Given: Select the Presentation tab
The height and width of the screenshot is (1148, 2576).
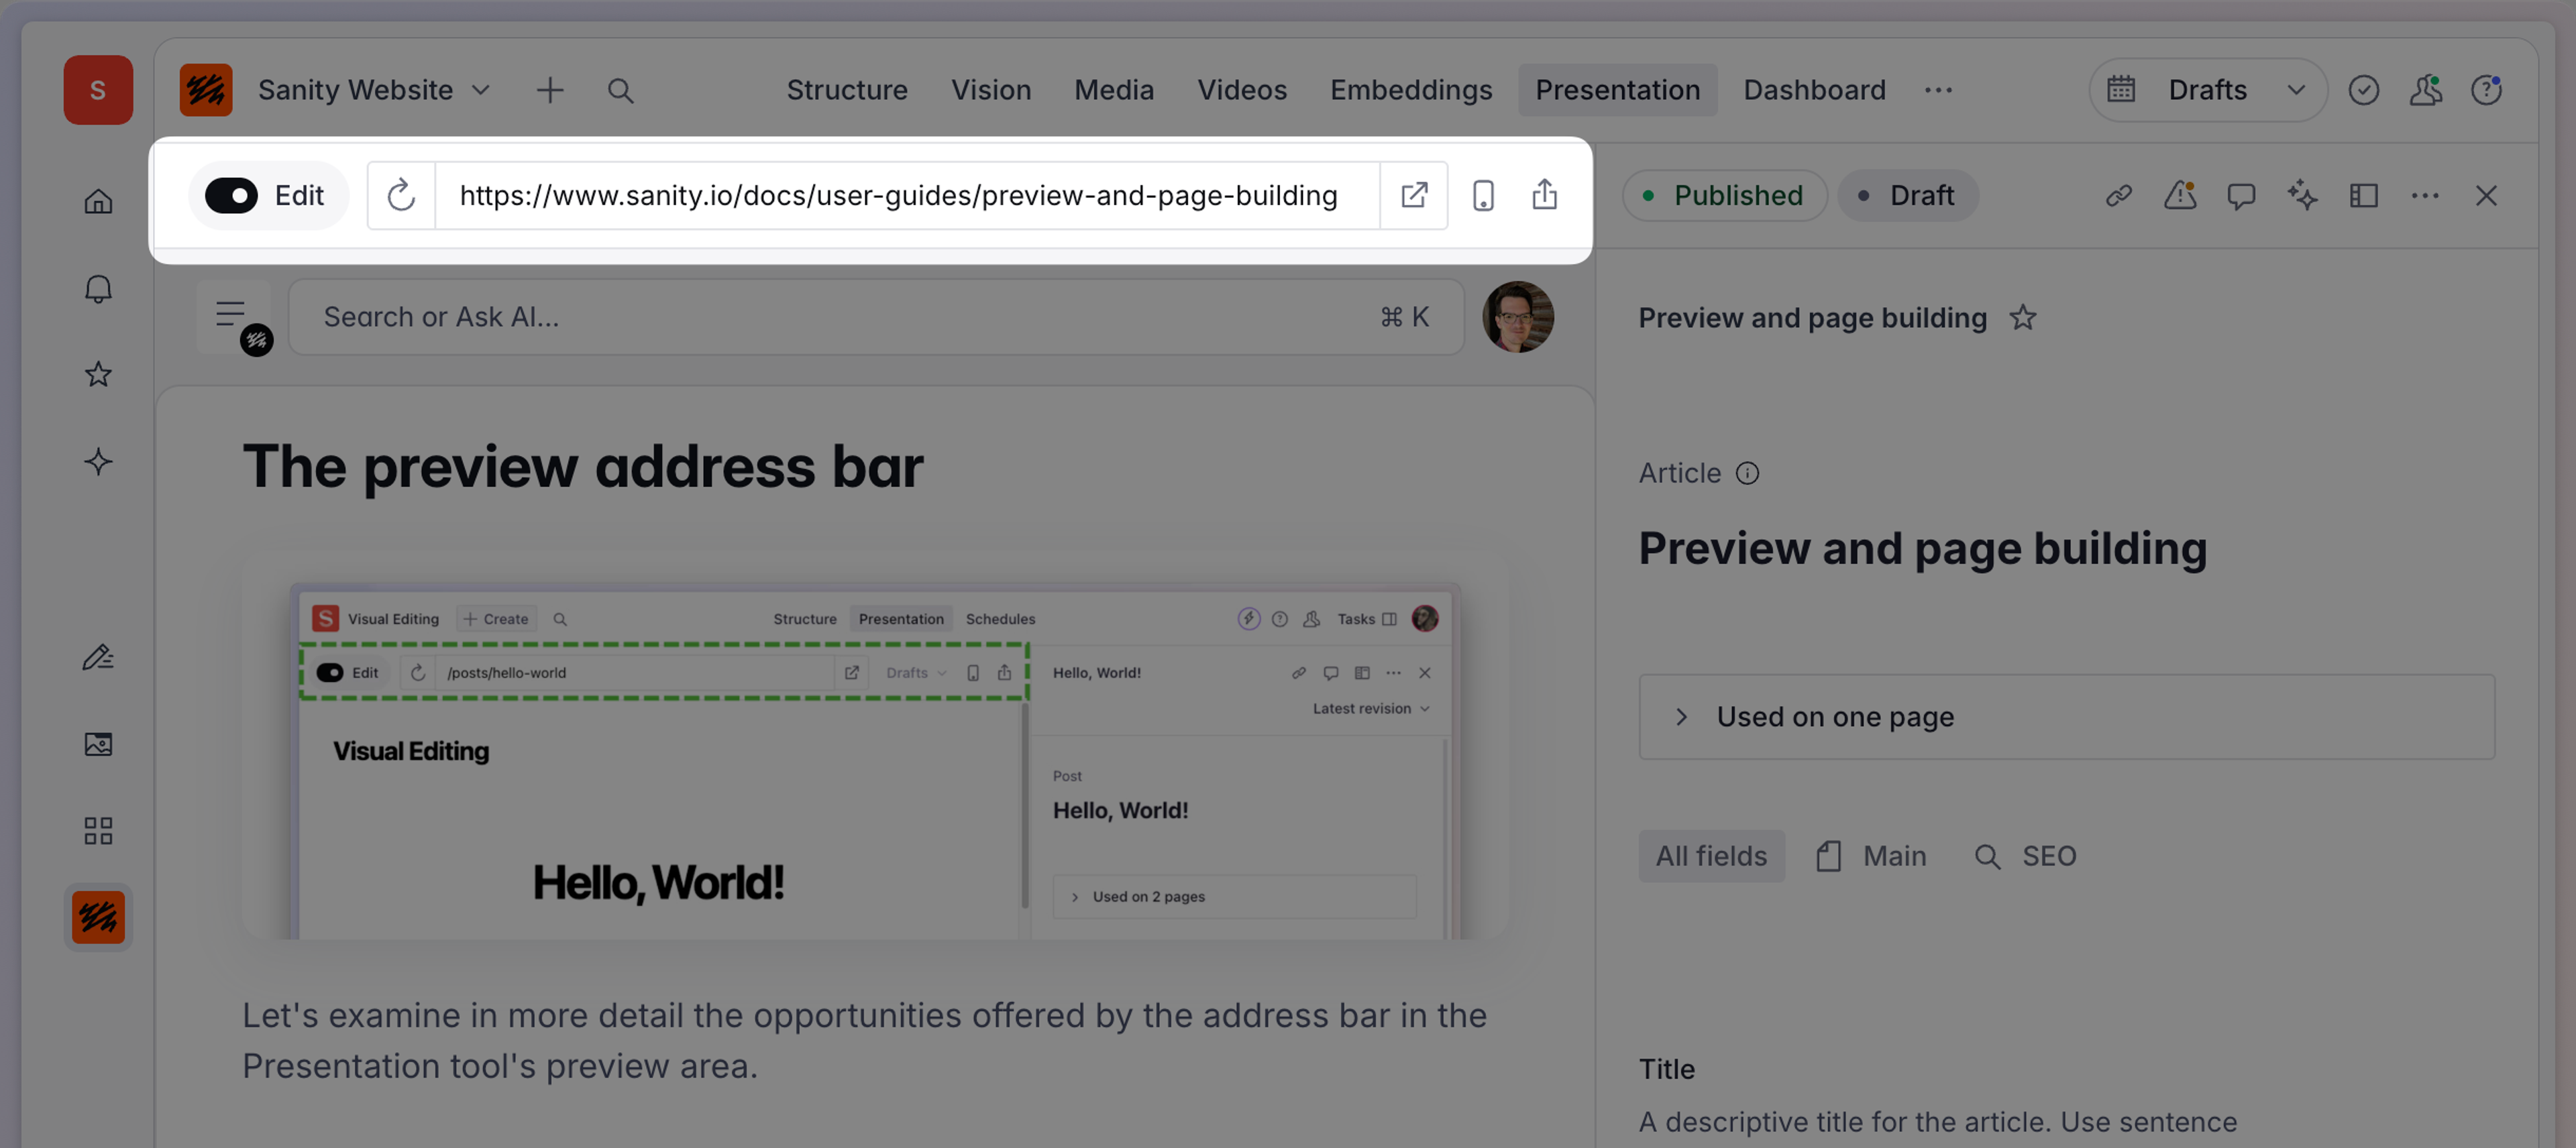Looking at the screenshot, I should pos(1617,90).
